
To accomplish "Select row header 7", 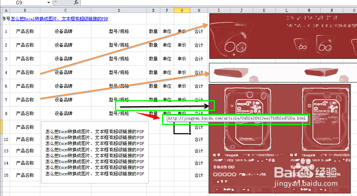I will [6, 99].
